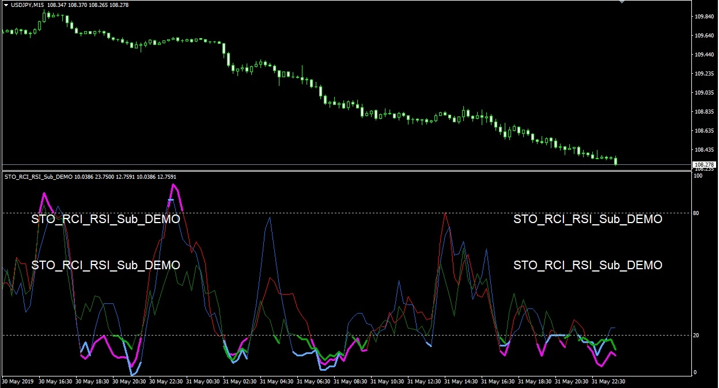This screenshot has width=719, height=388.
Task: Open the chart menu arrow beside USDJPY,M15
Action: coord(6,5)
